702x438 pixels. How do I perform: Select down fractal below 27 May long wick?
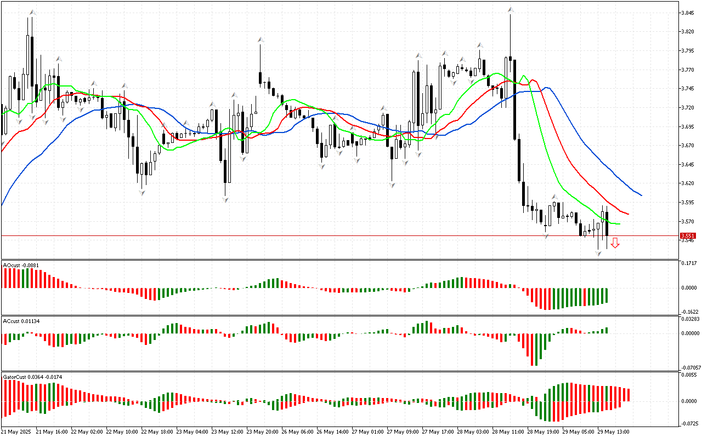point(392,185)
